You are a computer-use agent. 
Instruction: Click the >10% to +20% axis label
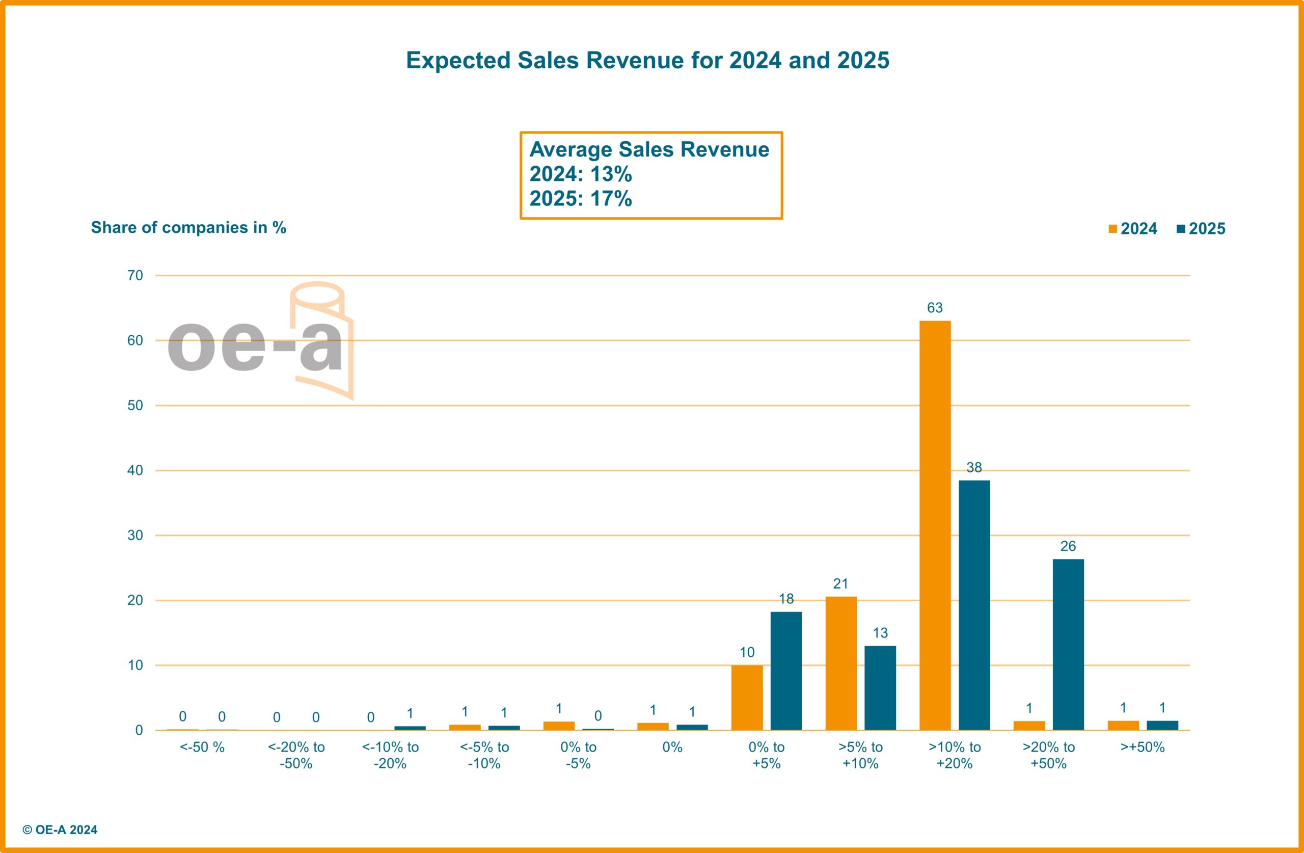tap(955, 755)
